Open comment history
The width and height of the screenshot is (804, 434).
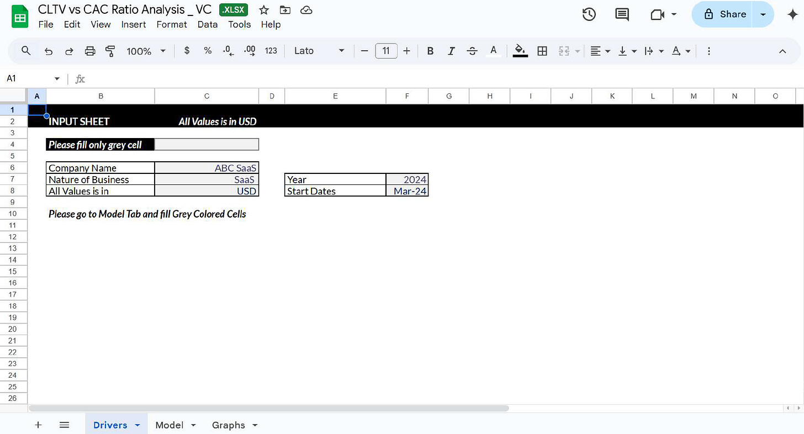622,14
